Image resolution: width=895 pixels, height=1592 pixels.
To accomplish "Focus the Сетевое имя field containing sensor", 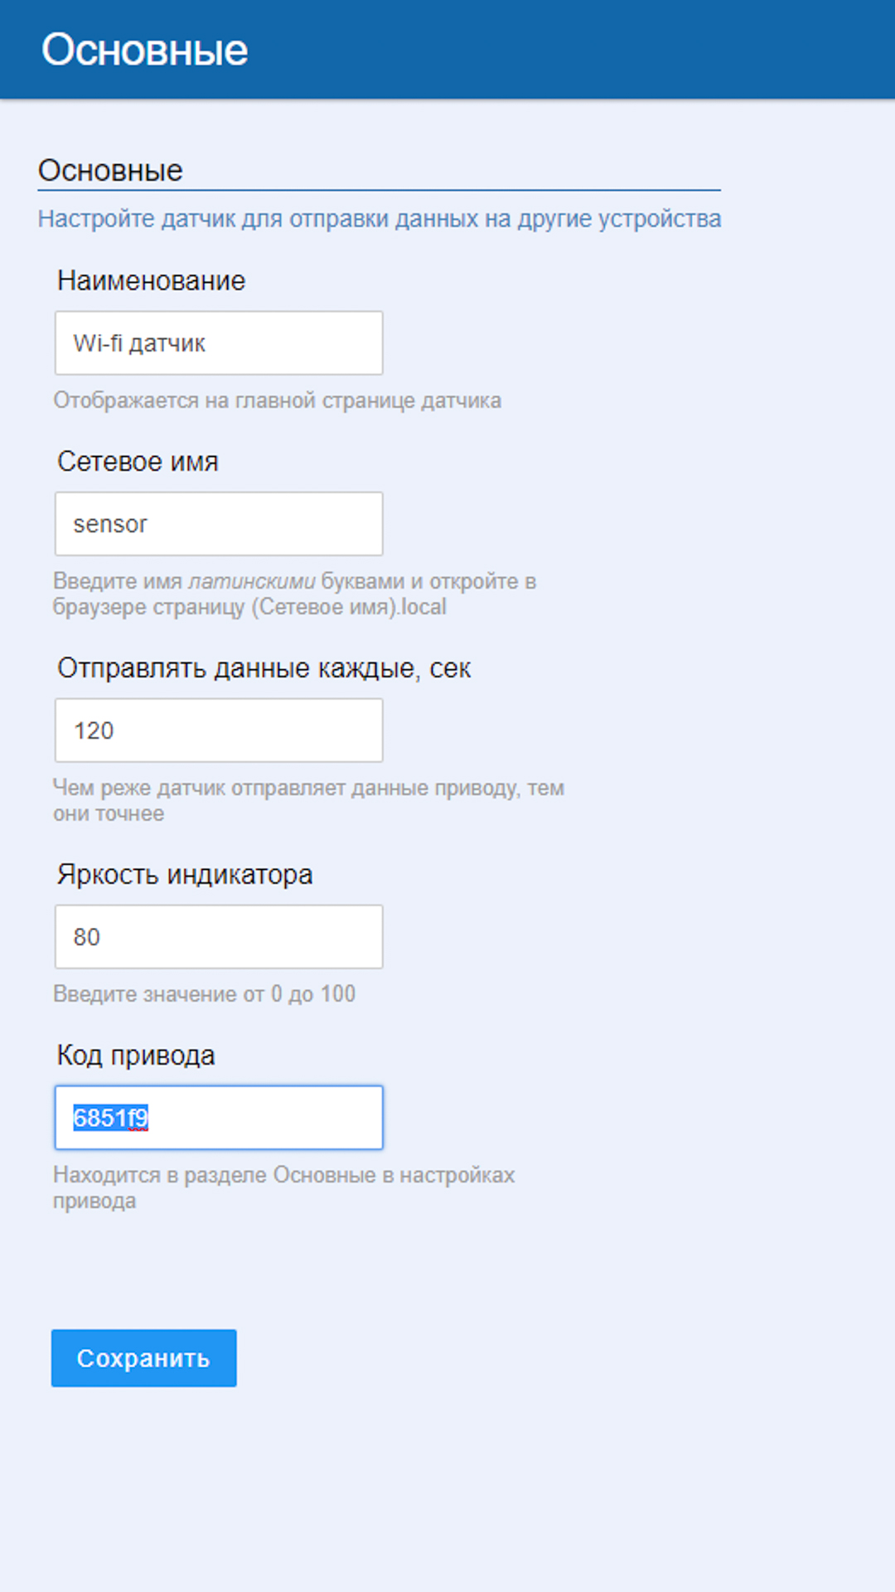I will point(219,524).
